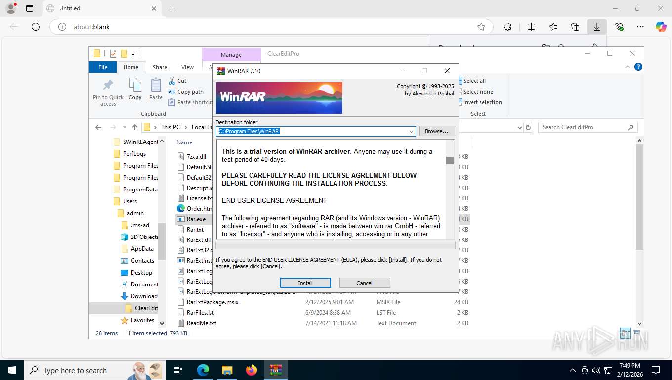Click Windows Start button

[x=11, y=370]
